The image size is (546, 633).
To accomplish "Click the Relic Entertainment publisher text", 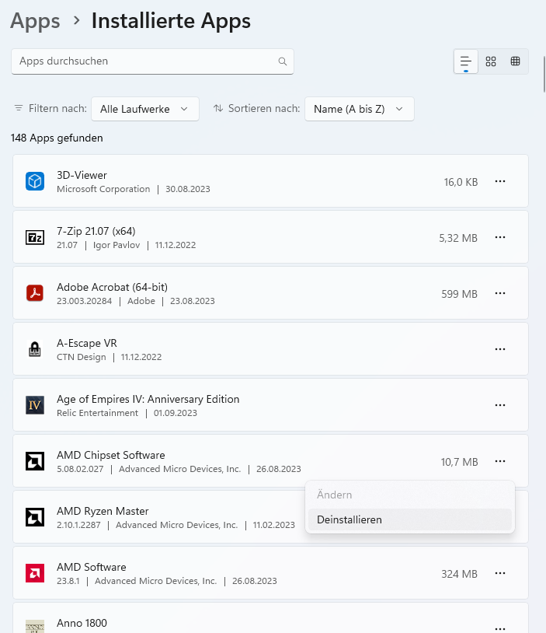I will (x=97, y=413).
